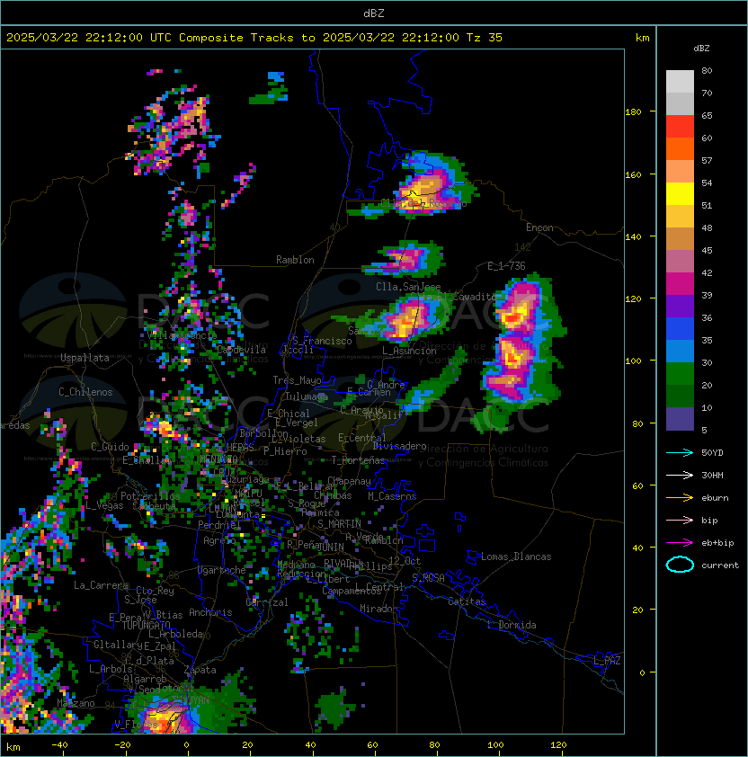This screenshot has height=757, width=748.
Task: Click the 'dBZ' heading above the color legend
Action: pos(701,49)
